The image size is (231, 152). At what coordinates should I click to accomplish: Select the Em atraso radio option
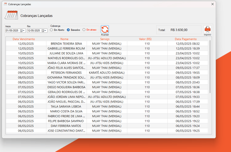[84, 30]
